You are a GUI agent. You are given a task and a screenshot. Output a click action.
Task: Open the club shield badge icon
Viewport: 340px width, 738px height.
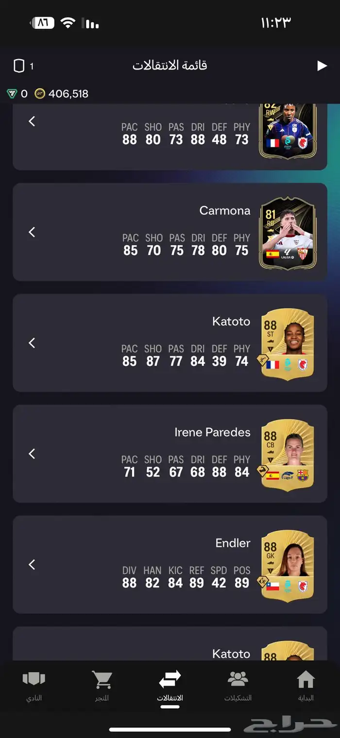point(34,679)
